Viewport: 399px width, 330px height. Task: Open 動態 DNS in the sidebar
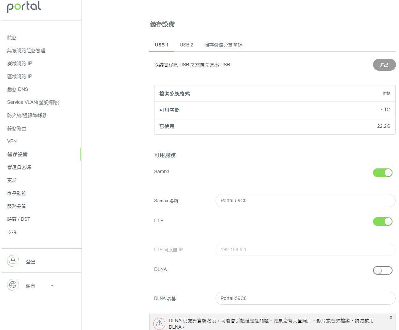pyautogui.click(x=17, y=90)
